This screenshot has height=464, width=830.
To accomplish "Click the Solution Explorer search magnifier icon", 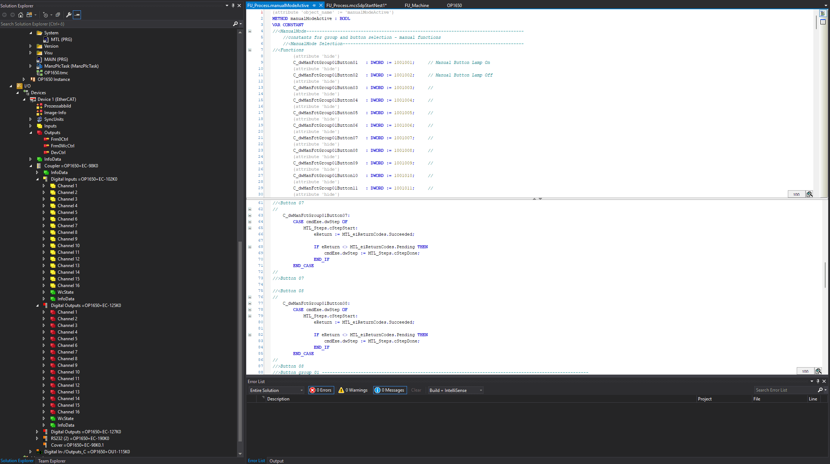I will [235, 24].
